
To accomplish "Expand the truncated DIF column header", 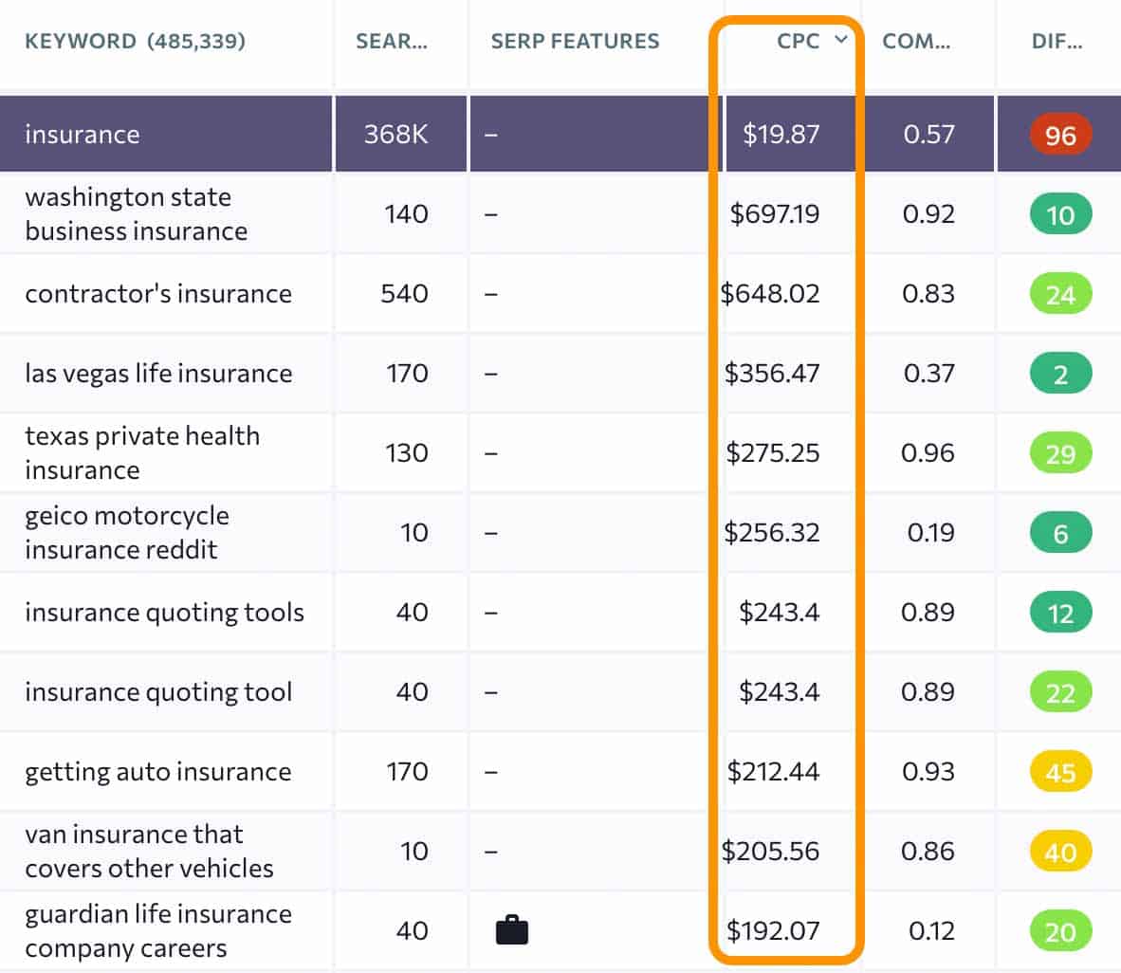I will tap(1057, 41).
